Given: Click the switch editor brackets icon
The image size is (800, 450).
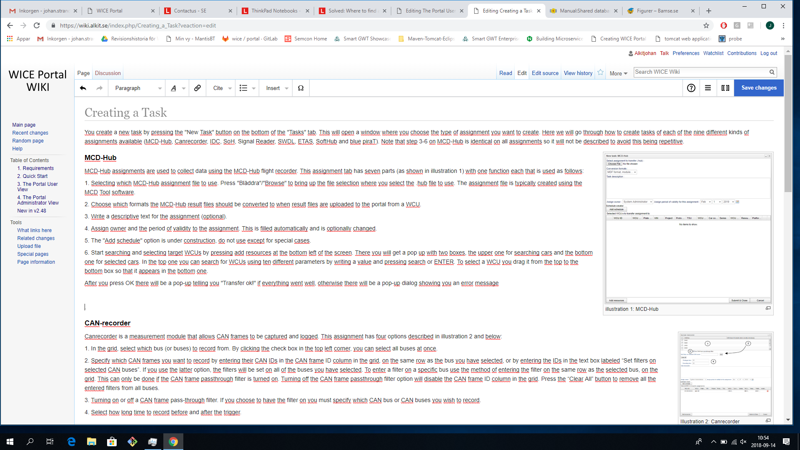Looking at the screenshot, I should (725, 88).
